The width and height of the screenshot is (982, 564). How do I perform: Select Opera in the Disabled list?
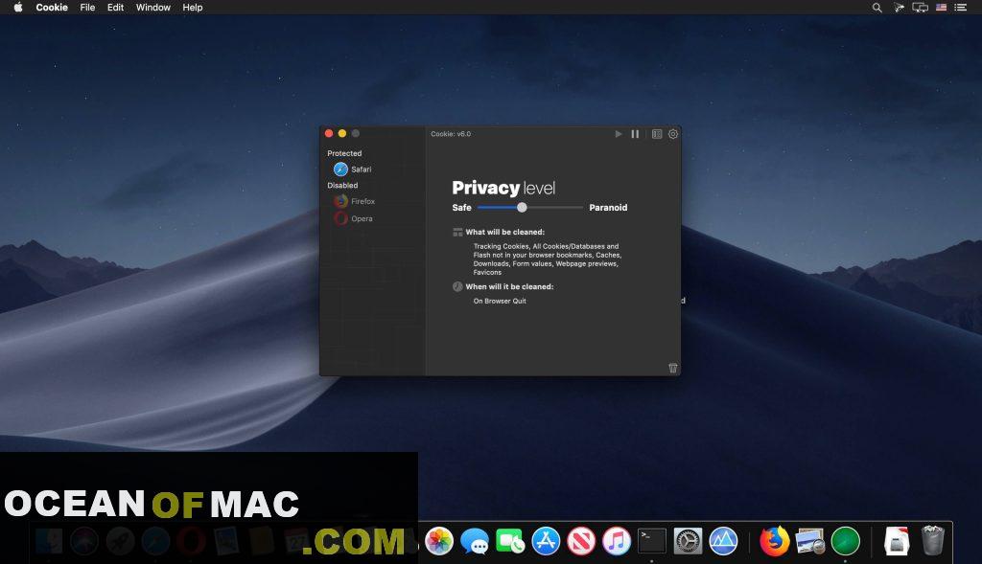(353, 218)
